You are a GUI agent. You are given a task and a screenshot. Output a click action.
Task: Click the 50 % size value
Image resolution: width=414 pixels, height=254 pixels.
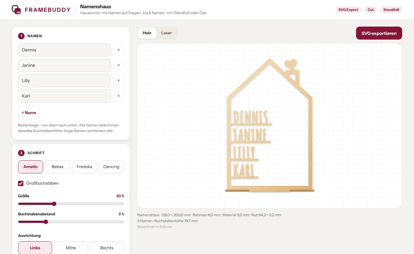pos(120,196)
